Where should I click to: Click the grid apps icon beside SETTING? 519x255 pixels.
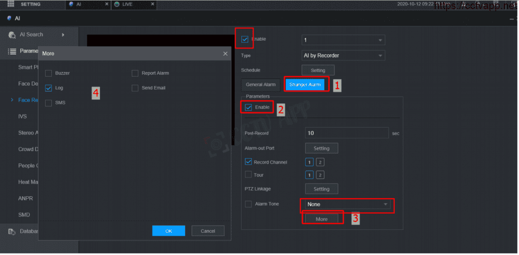coord(11,4)
